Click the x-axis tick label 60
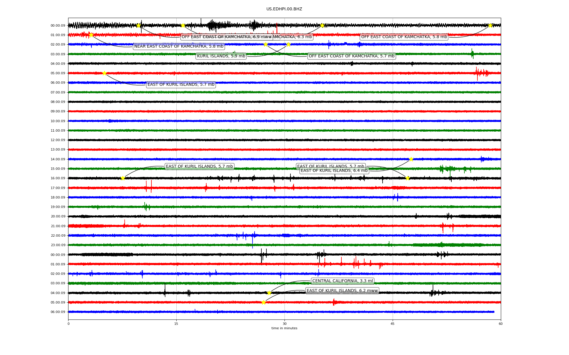The height and width of the screenshot is (355, 569). coord(501,324)
